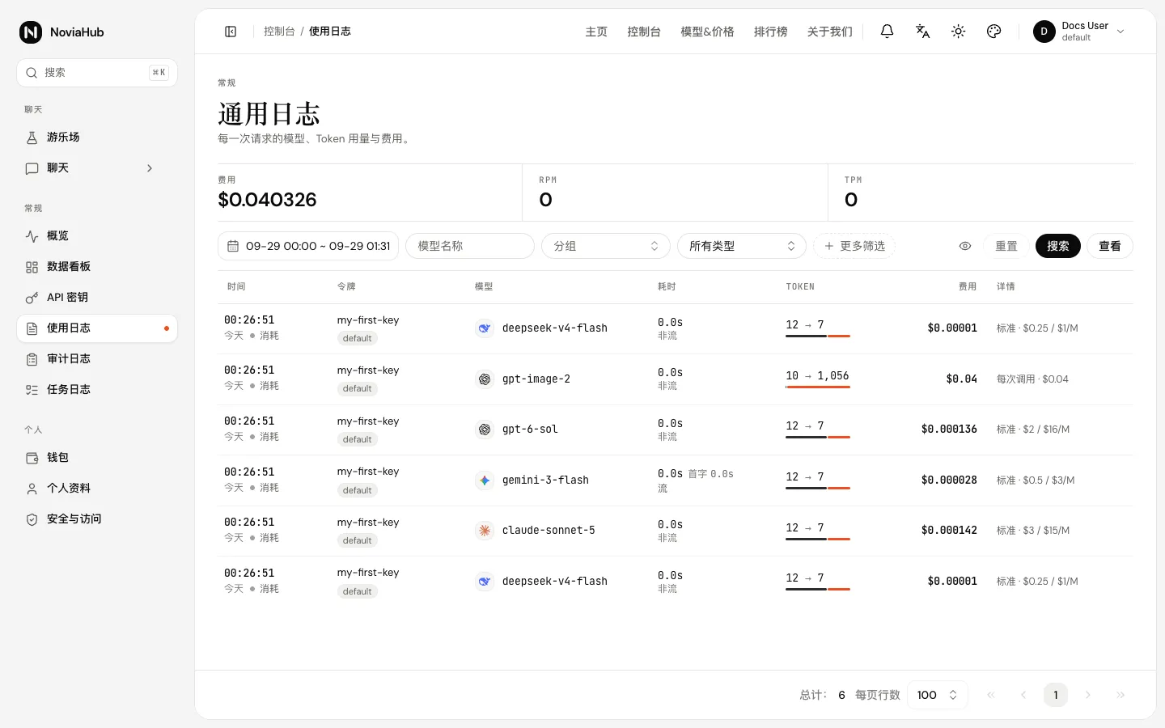Open 审计日志 in the sidebar
The height and width of the screenshot is (728, 1165).
[x=97, y=359]
